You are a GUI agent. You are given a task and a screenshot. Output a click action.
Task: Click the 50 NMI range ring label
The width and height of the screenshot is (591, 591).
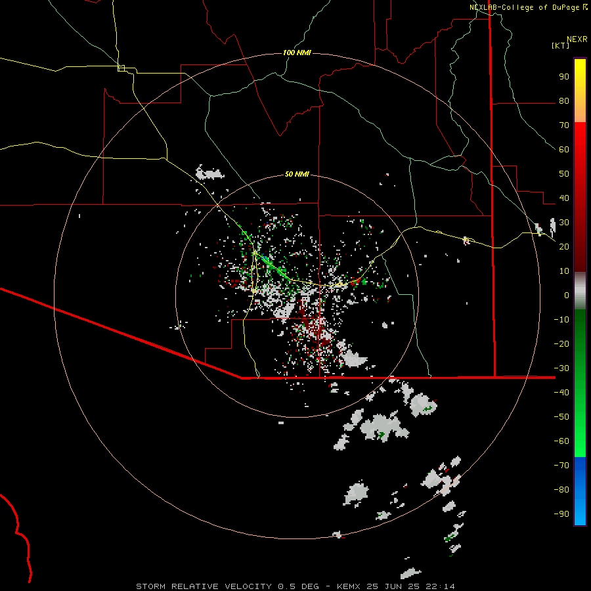tap(297, 174)
